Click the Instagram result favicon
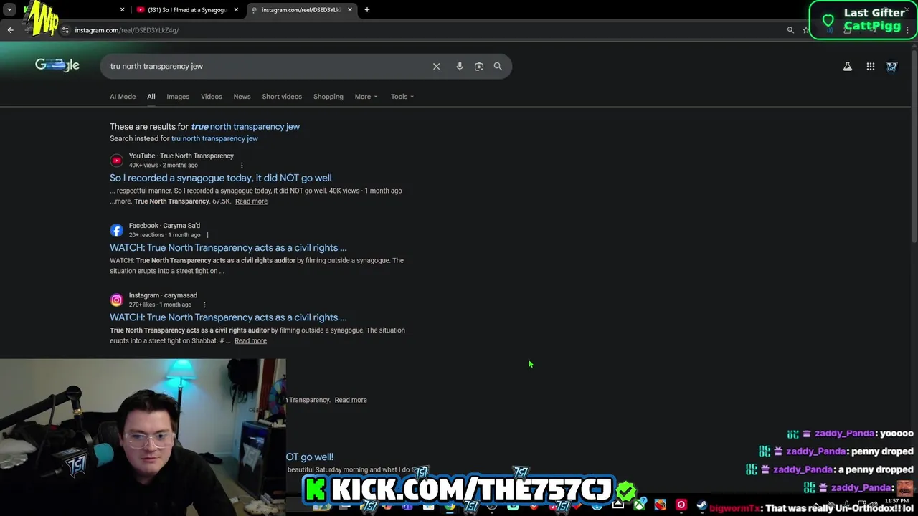The height and width of the screenshot is (516, 918). [x=117, y=300]
